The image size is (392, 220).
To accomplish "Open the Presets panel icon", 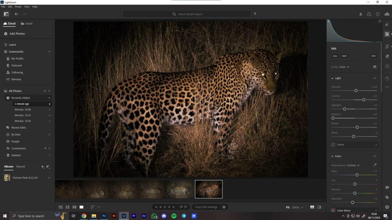I will tap(387, 24).
